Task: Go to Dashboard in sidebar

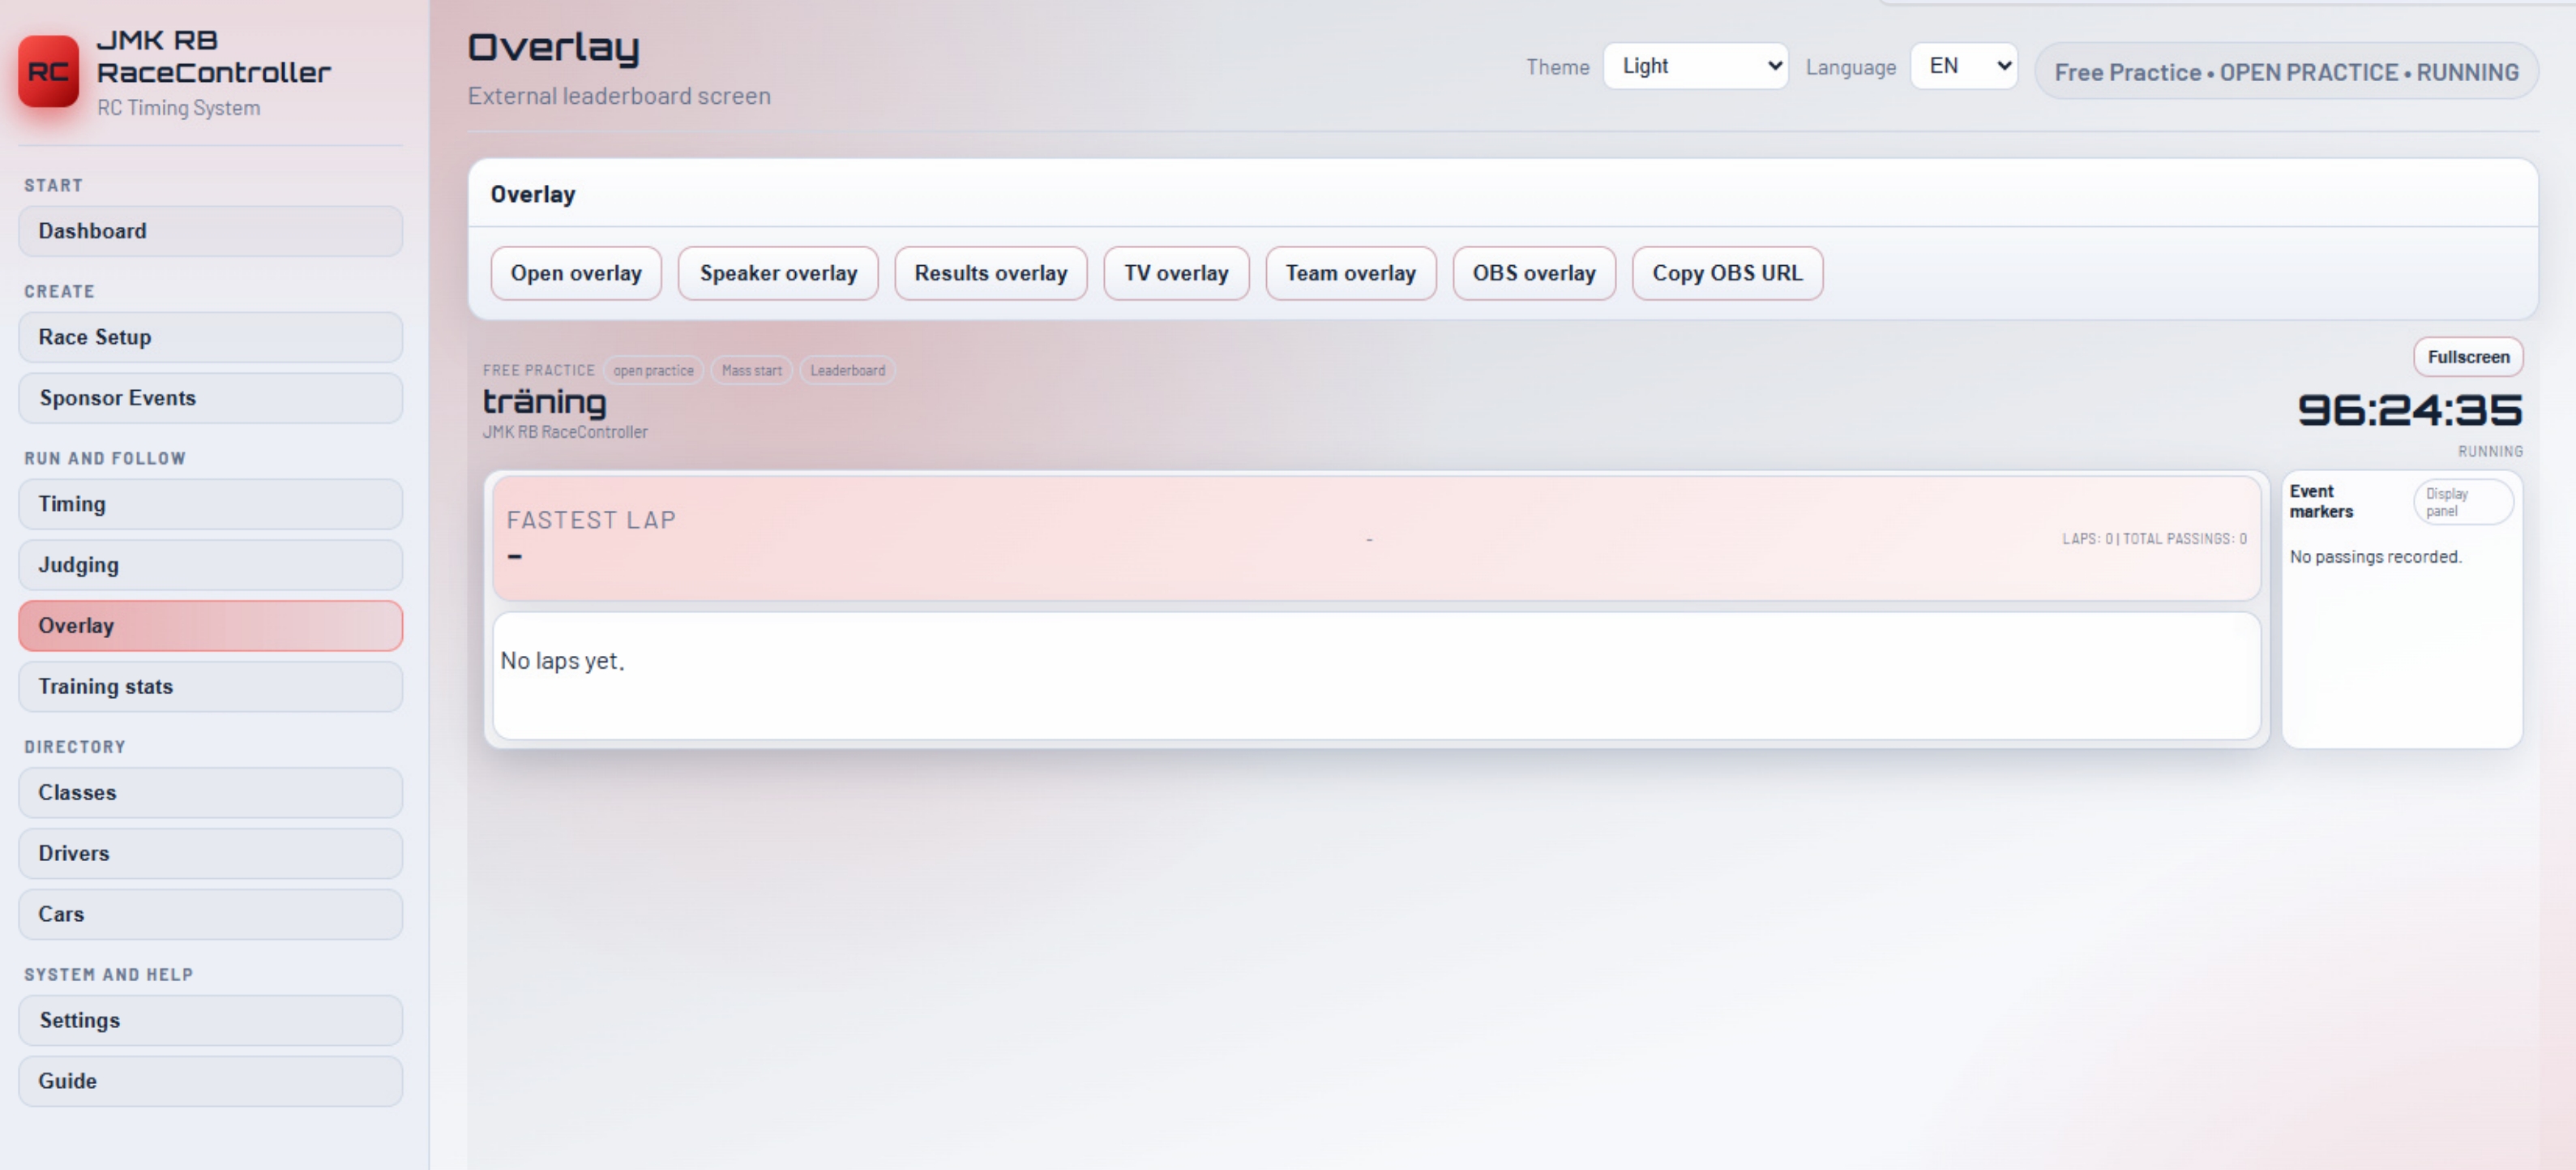Action: click(210, 231)
